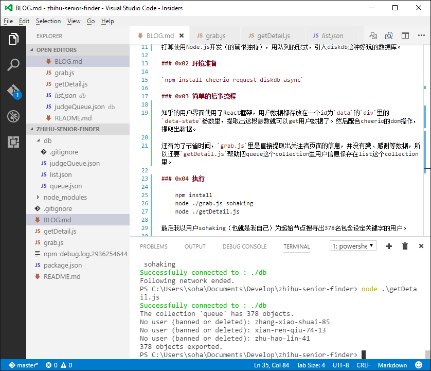Click the editor overview ruler scrollbar
Screen dimensions: 431x371
427,140
